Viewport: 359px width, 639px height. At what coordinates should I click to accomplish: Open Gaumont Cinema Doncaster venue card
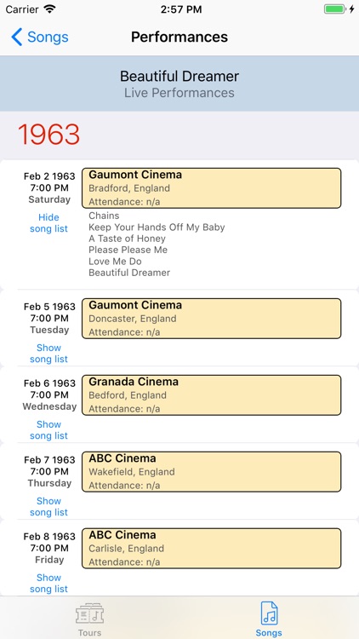pyautogui.click(x=211, y=319)
